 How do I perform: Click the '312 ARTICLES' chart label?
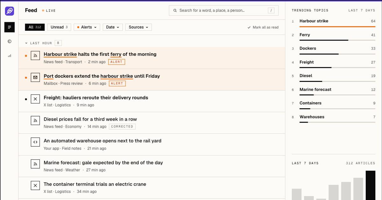[360, 163]
